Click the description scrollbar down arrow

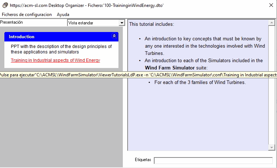[x=272, y=148]
